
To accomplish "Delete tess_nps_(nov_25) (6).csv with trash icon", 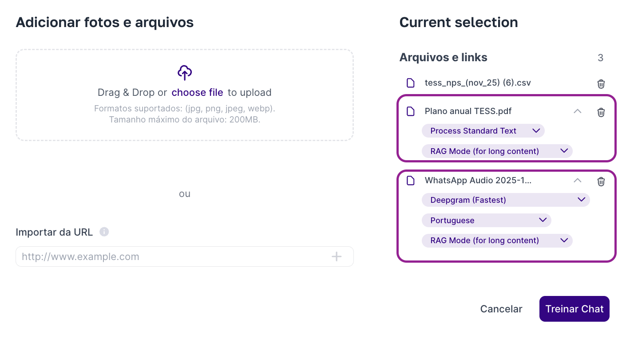I will (x=601, y=84).
